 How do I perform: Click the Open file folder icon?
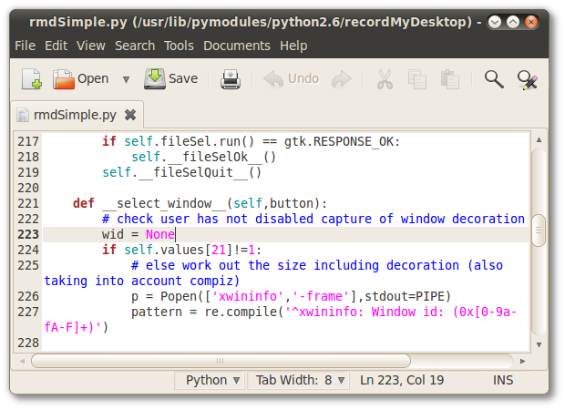(64, 78)
